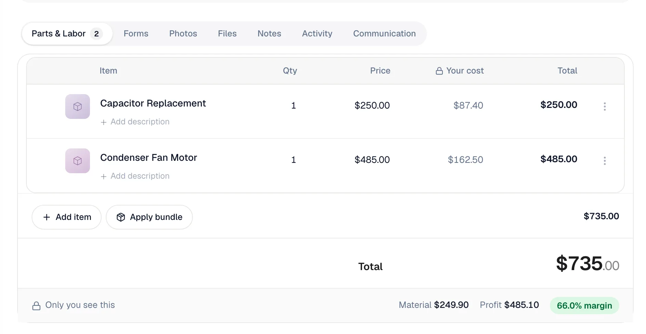The image size is (646, 334).
Task: Edit the $250.00 price of Capacitor Replacement
Action: 372,105
